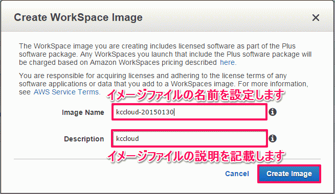Open the 'here' pricing link

tap(227, 62)
